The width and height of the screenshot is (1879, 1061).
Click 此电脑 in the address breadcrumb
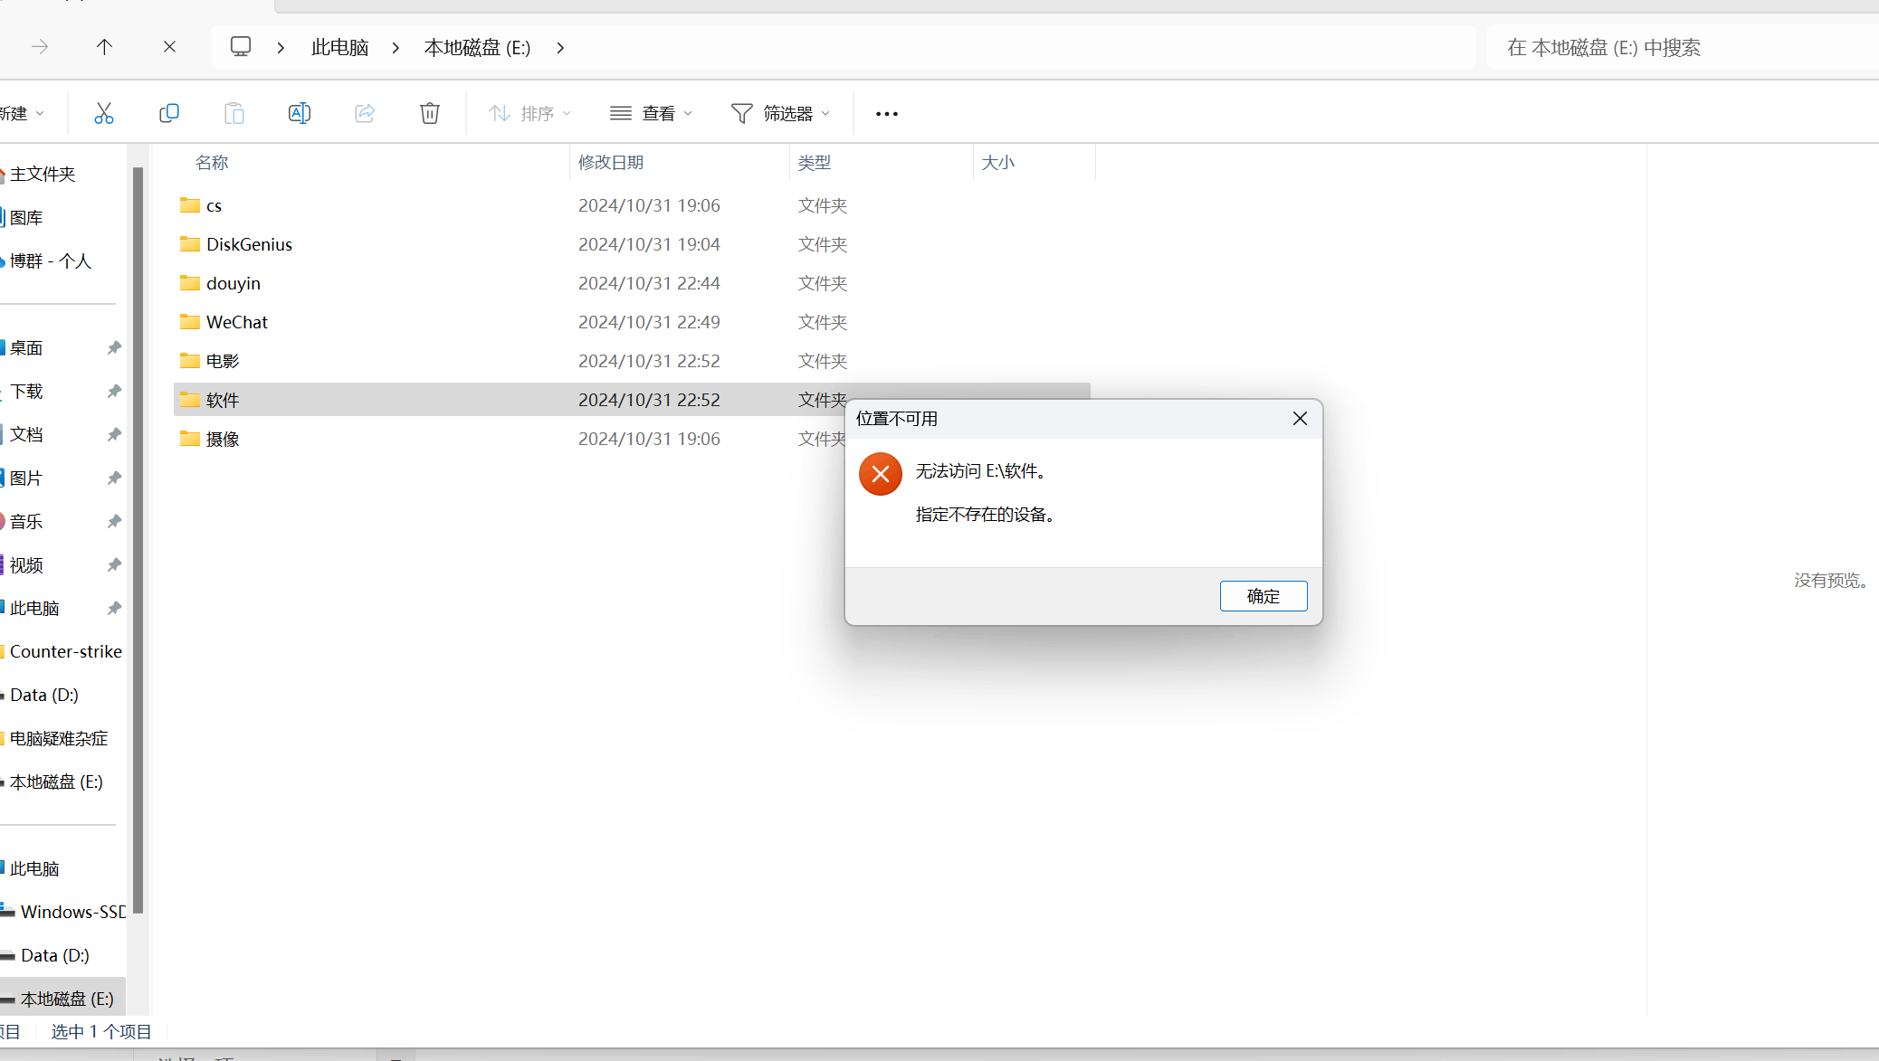[339, 48]
